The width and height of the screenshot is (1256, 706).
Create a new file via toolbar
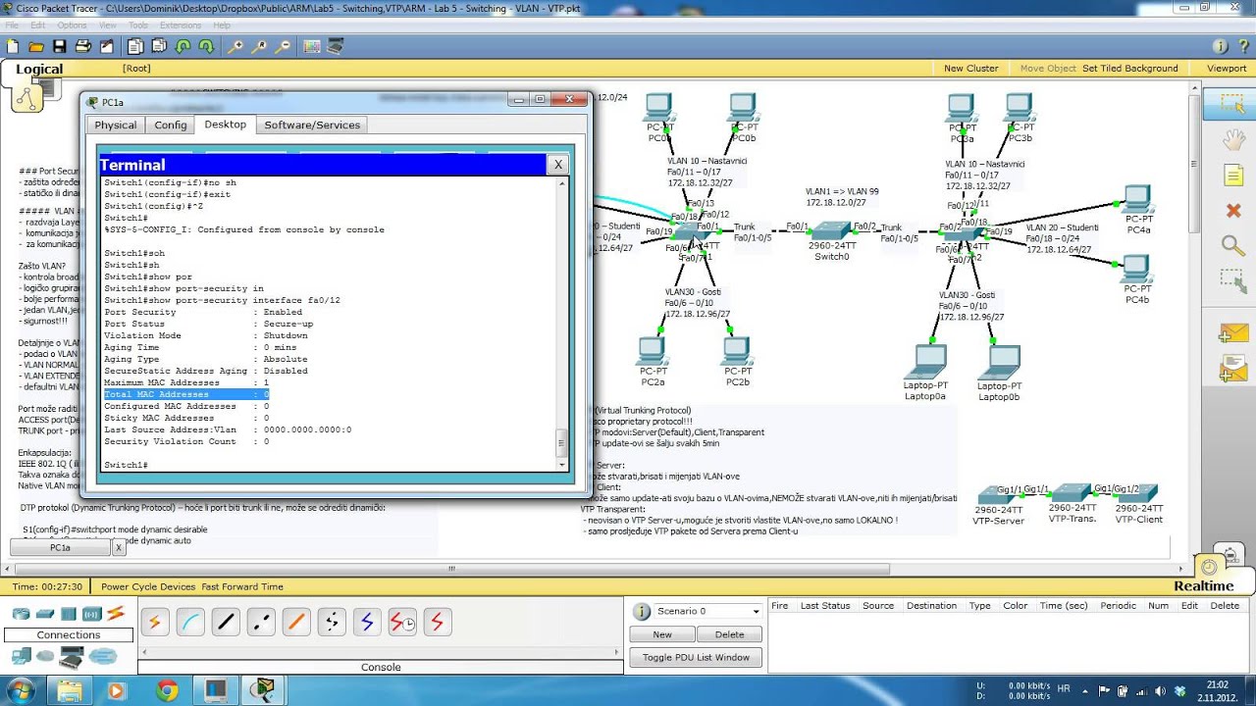13,46
